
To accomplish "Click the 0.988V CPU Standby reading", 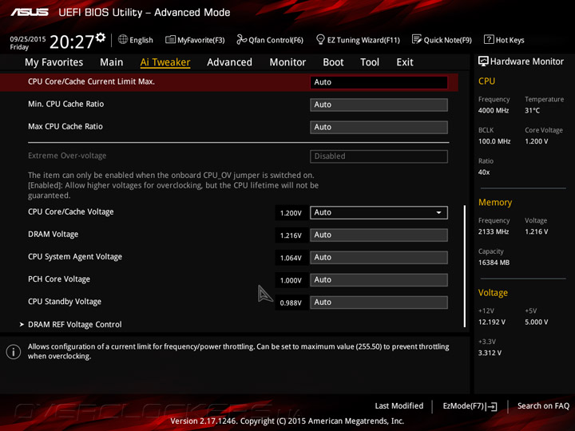I will point(291,303).
